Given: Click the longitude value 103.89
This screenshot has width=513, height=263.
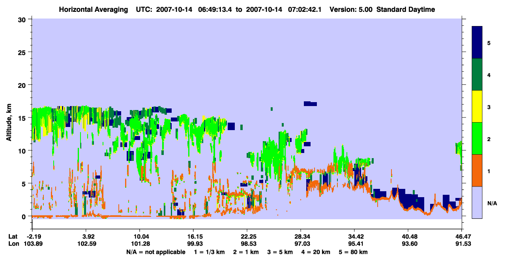Looking at the screenshot, I should click(x=33, y=244).
